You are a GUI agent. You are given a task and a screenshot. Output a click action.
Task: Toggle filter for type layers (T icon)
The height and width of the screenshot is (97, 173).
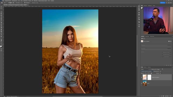point(156,70)
